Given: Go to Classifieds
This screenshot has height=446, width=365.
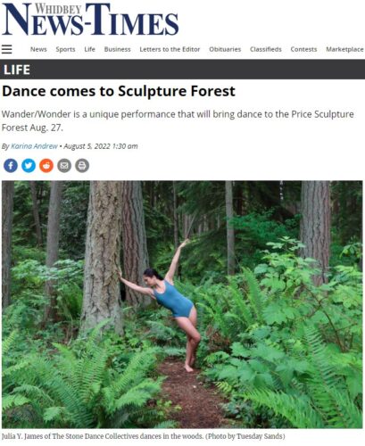Looking at the screenshot, I should pos(266,49).
